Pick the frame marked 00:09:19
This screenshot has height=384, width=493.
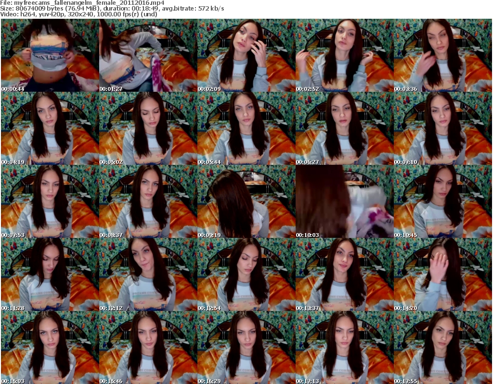click(x=246, y=201)
